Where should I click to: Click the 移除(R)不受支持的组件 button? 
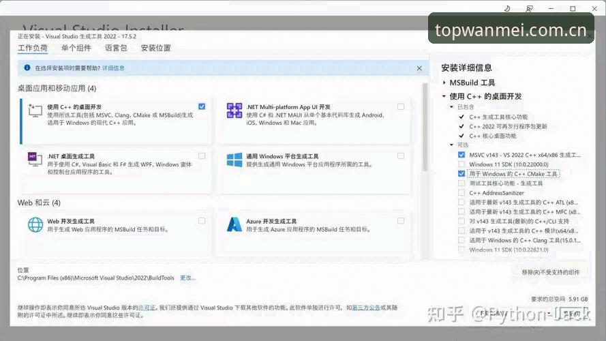[x=551, y=272]
